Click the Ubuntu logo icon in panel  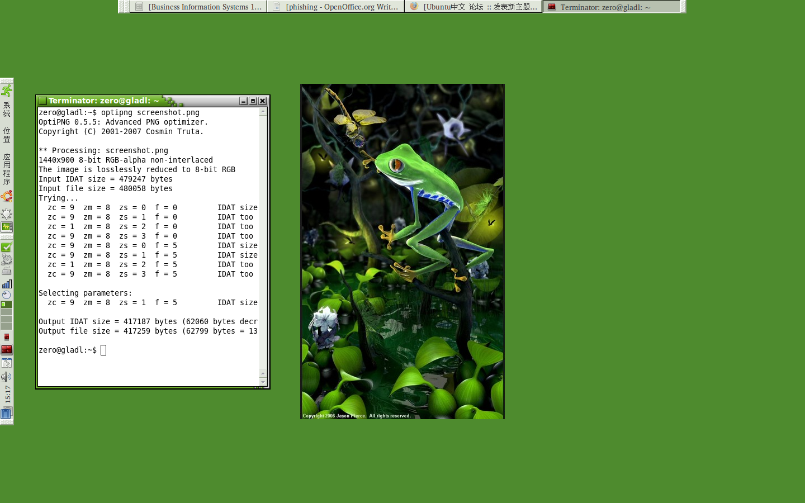click(x=7, y=196)
